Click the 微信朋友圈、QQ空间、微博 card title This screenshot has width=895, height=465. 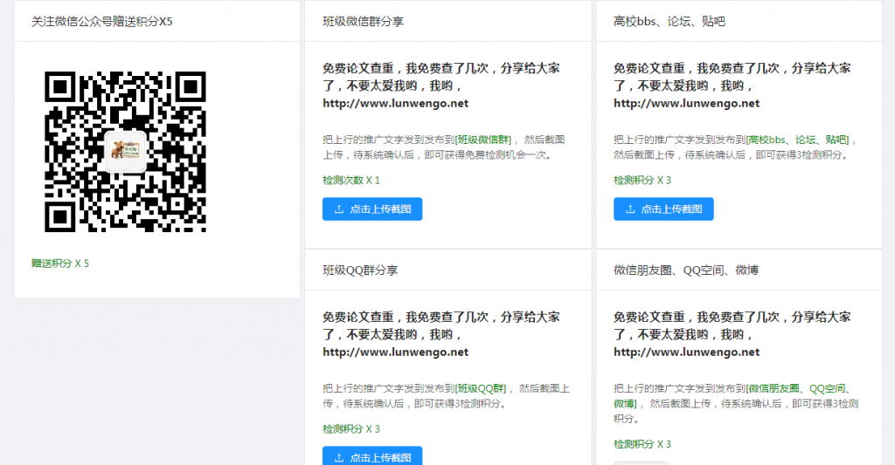(686, 270)
